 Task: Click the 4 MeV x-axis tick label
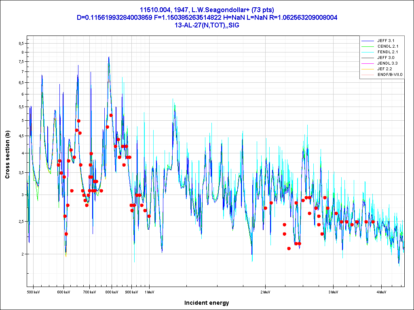tap(380, 291)
